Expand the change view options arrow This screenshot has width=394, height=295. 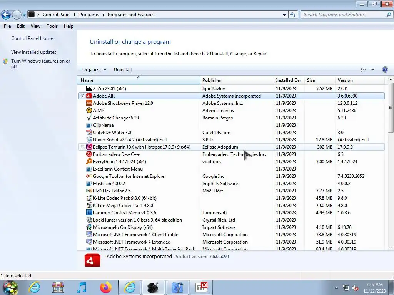tap(372, 70)
